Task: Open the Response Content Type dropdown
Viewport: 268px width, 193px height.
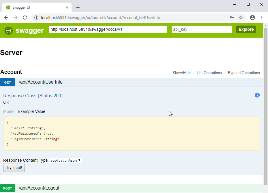Action: (65, 161)
